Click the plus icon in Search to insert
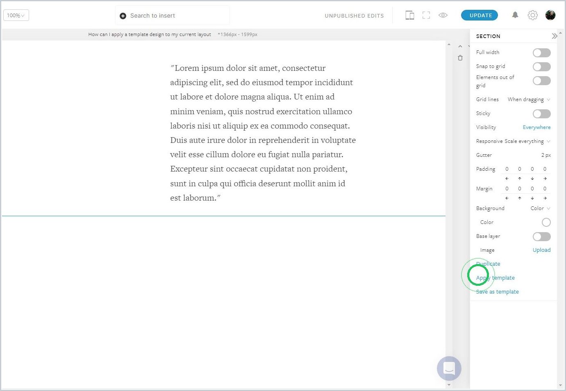 click(x=123, y=16)
